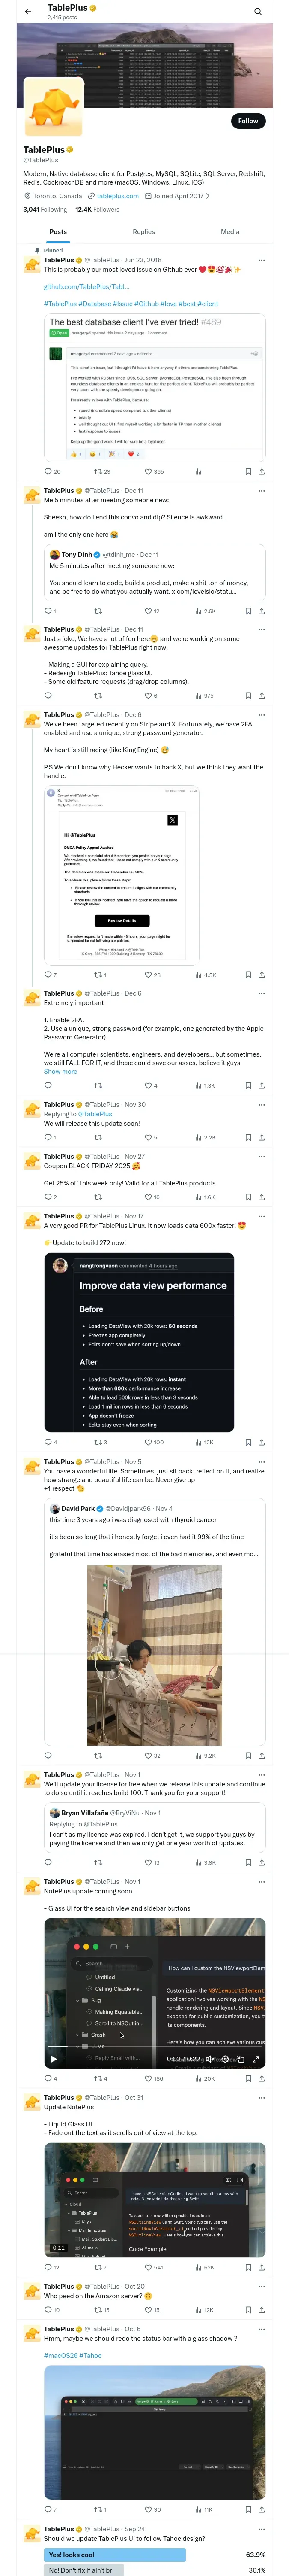Follow the TablePlus account
Screen dimensions: 289x2576
247,121
